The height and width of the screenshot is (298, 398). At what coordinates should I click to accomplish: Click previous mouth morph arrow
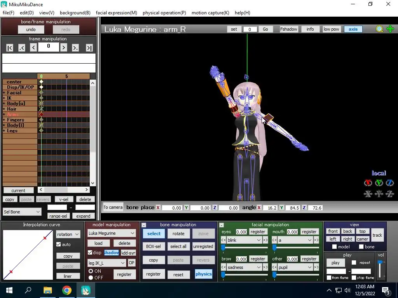[274, 240]
